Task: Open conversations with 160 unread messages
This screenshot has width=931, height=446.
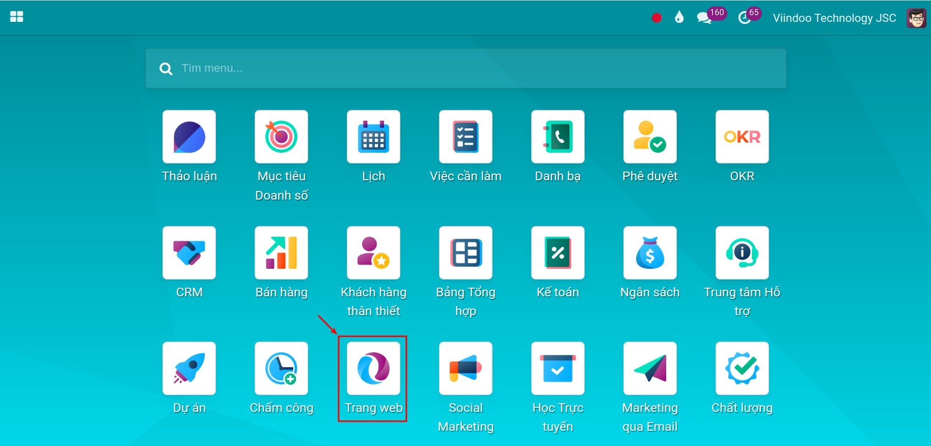Action: pos(711,16)
